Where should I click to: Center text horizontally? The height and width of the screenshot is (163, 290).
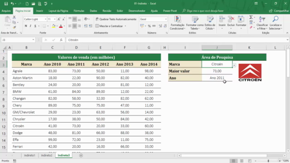(74, 26)
